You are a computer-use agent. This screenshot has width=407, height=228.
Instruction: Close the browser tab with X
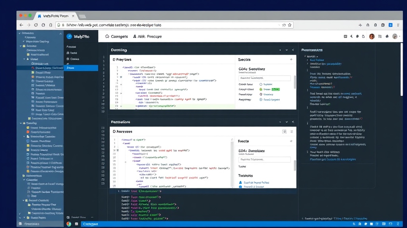(x=73, y=16)
